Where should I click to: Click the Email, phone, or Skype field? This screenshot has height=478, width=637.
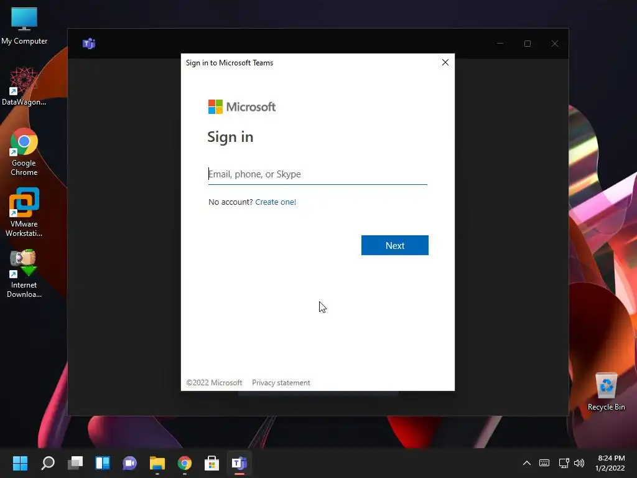click(317, 174)
